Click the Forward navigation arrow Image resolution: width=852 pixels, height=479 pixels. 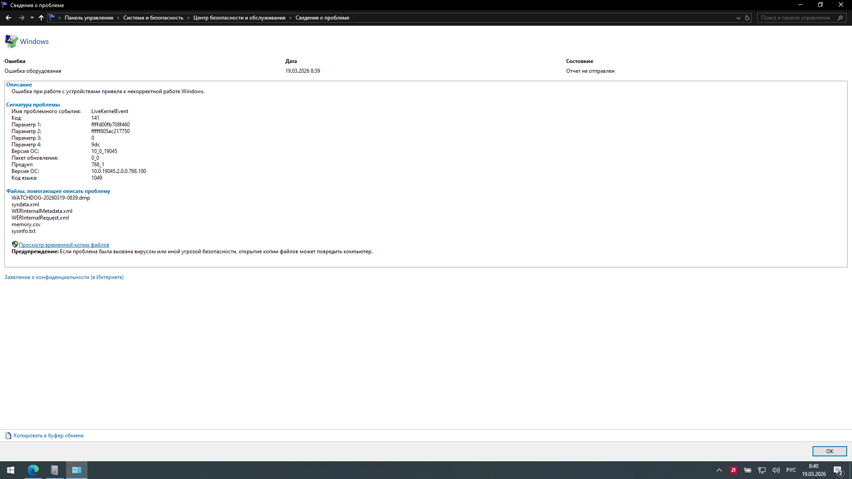(21, 18)
